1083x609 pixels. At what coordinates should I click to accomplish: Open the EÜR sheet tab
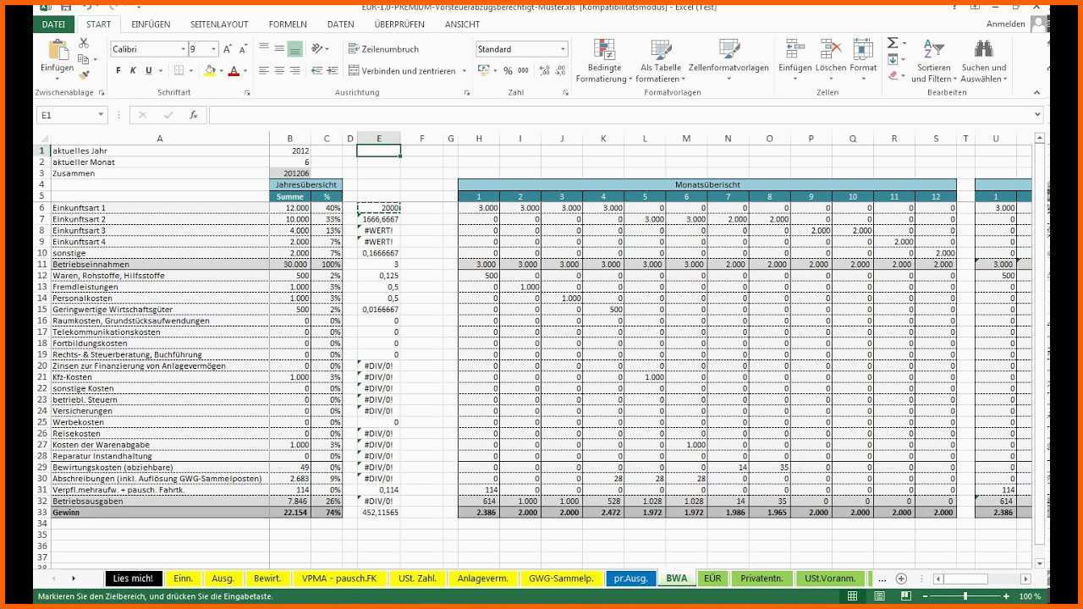712,579
